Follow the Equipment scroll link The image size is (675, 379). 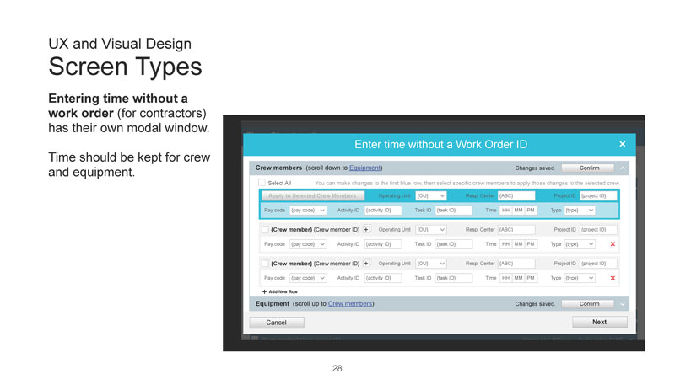point(364,168)
